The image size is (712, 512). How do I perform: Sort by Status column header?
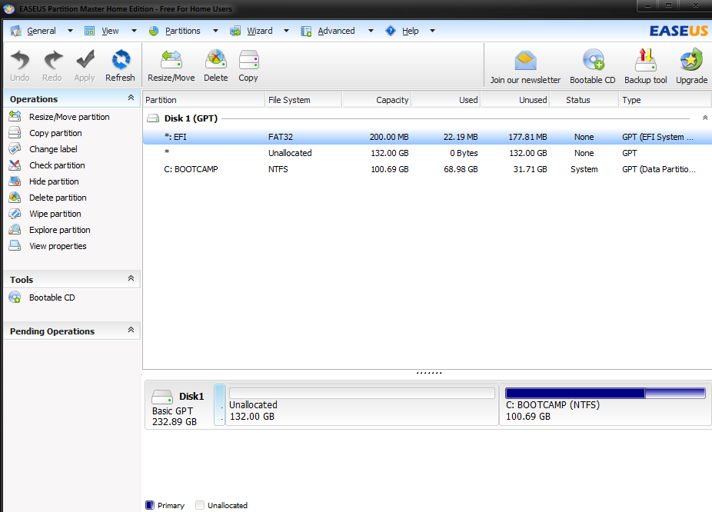click(x=585, y=100)
